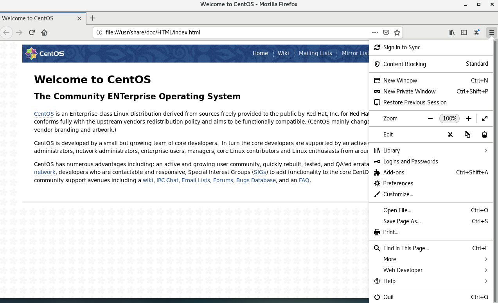Open Preferences from the menu
This screenshot has height=303, width=498.
coord(397,183)
